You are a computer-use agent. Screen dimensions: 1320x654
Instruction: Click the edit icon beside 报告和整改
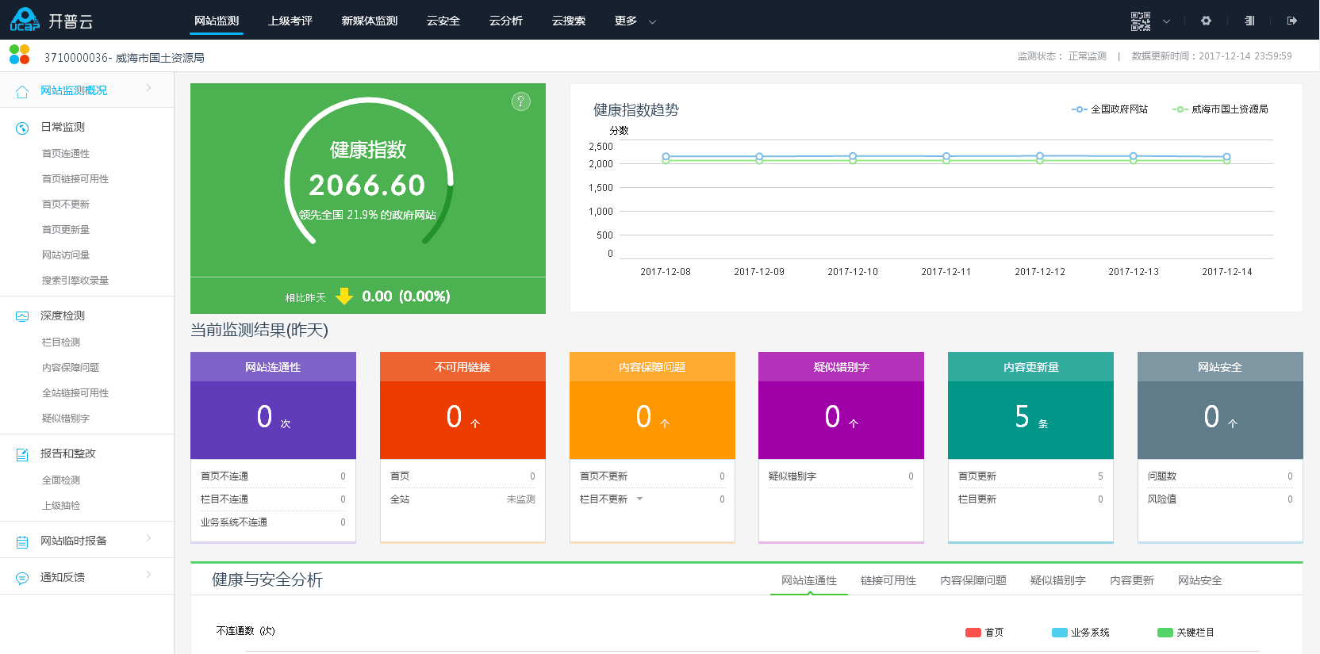[x=22, y=454]
